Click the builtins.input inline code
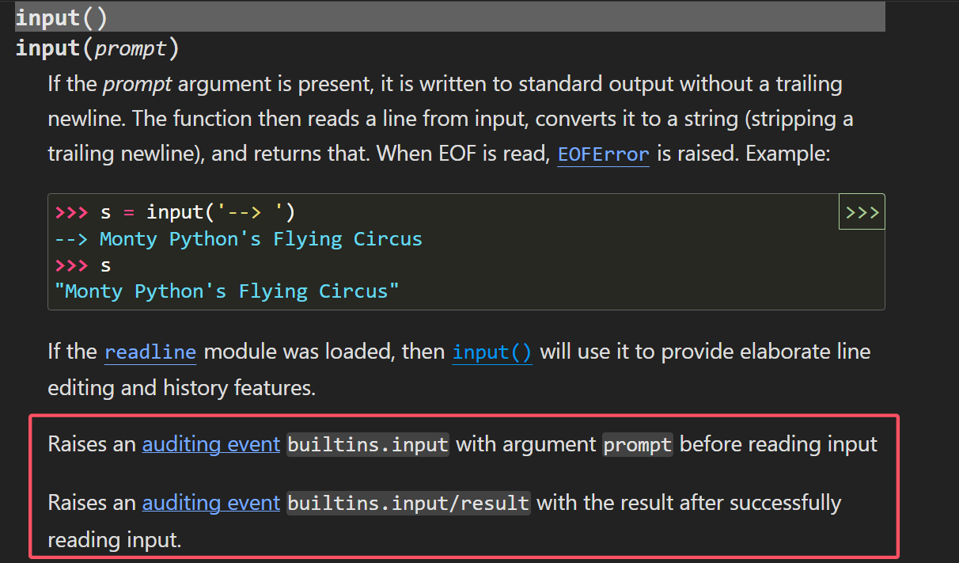959x563 pixels. coord(368,444)
